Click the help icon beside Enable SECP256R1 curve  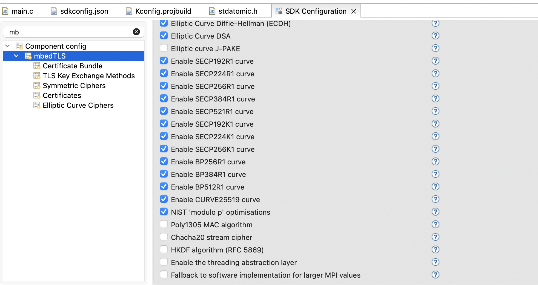436,86
